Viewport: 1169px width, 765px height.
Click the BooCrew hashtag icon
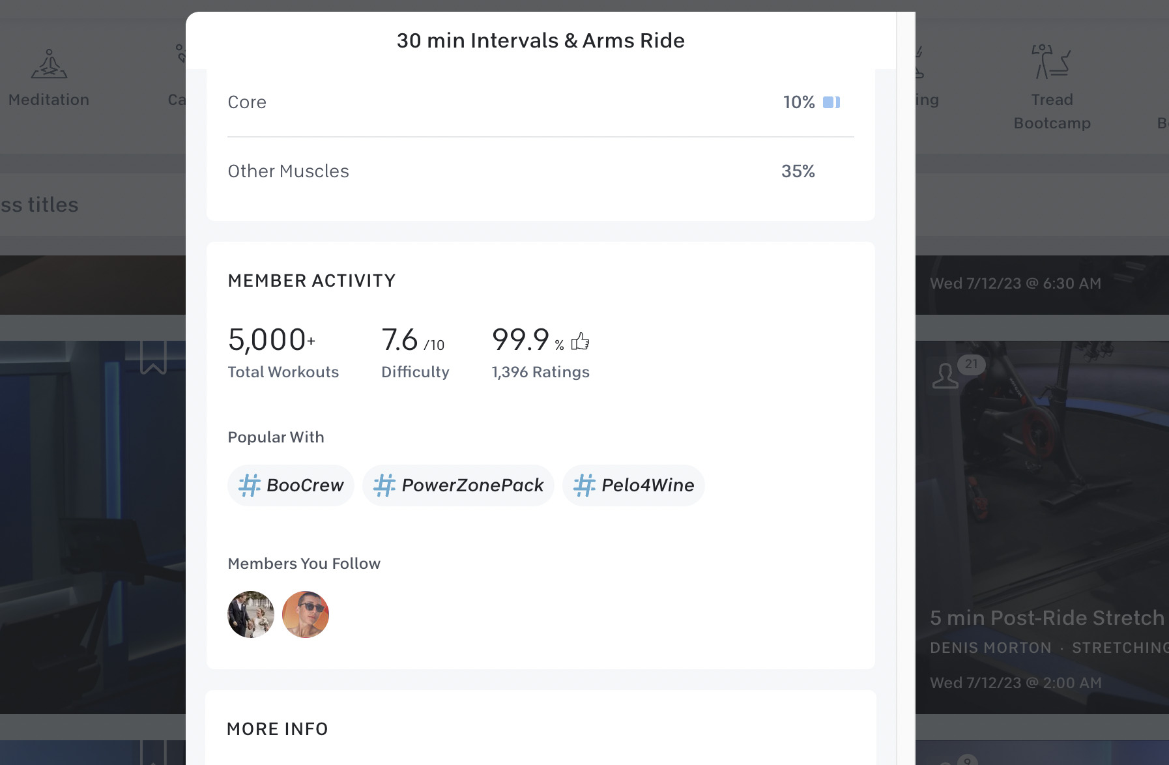coord(250,485)
